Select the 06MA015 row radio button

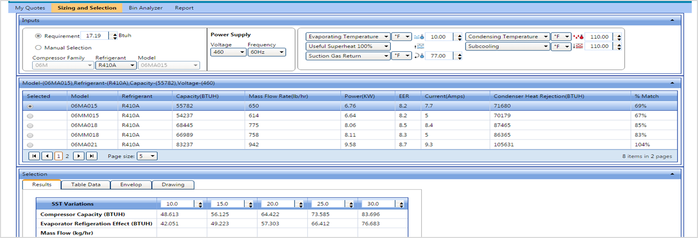tap(30, 106)
